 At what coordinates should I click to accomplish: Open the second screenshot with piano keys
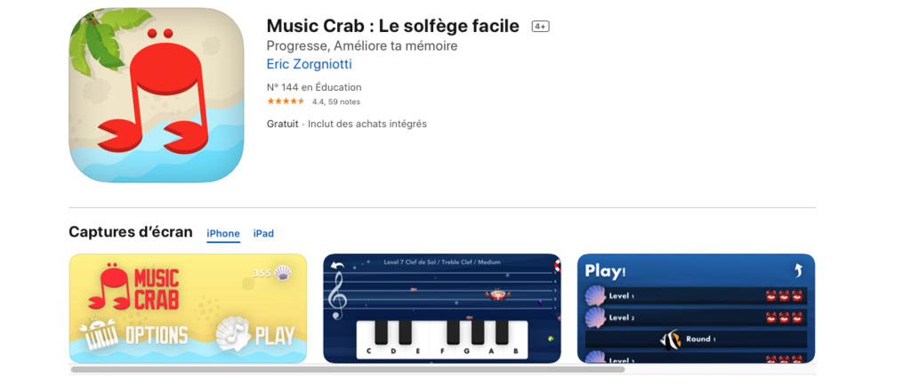click(442, 309)
